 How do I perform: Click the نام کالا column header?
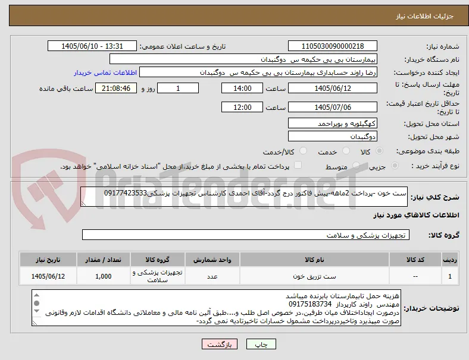point(314,260)
